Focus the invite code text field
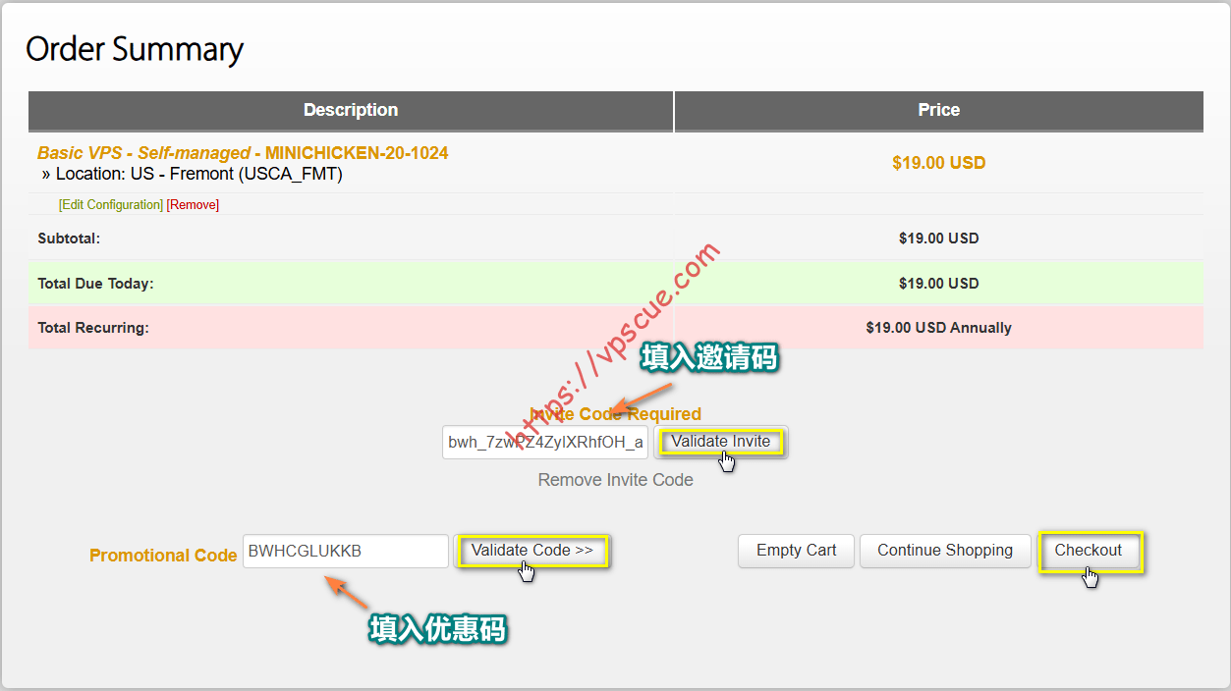 [545, 443]
